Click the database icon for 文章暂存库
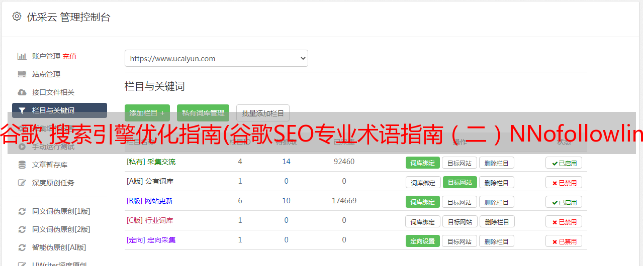The width and height of the screenshot is (643, 266). click(22, 165)
